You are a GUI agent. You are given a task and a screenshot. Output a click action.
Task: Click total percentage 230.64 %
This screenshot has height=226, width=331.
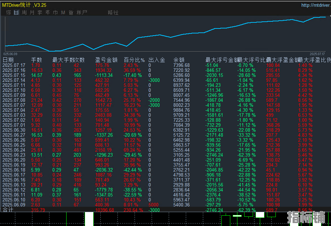[133, 210]
